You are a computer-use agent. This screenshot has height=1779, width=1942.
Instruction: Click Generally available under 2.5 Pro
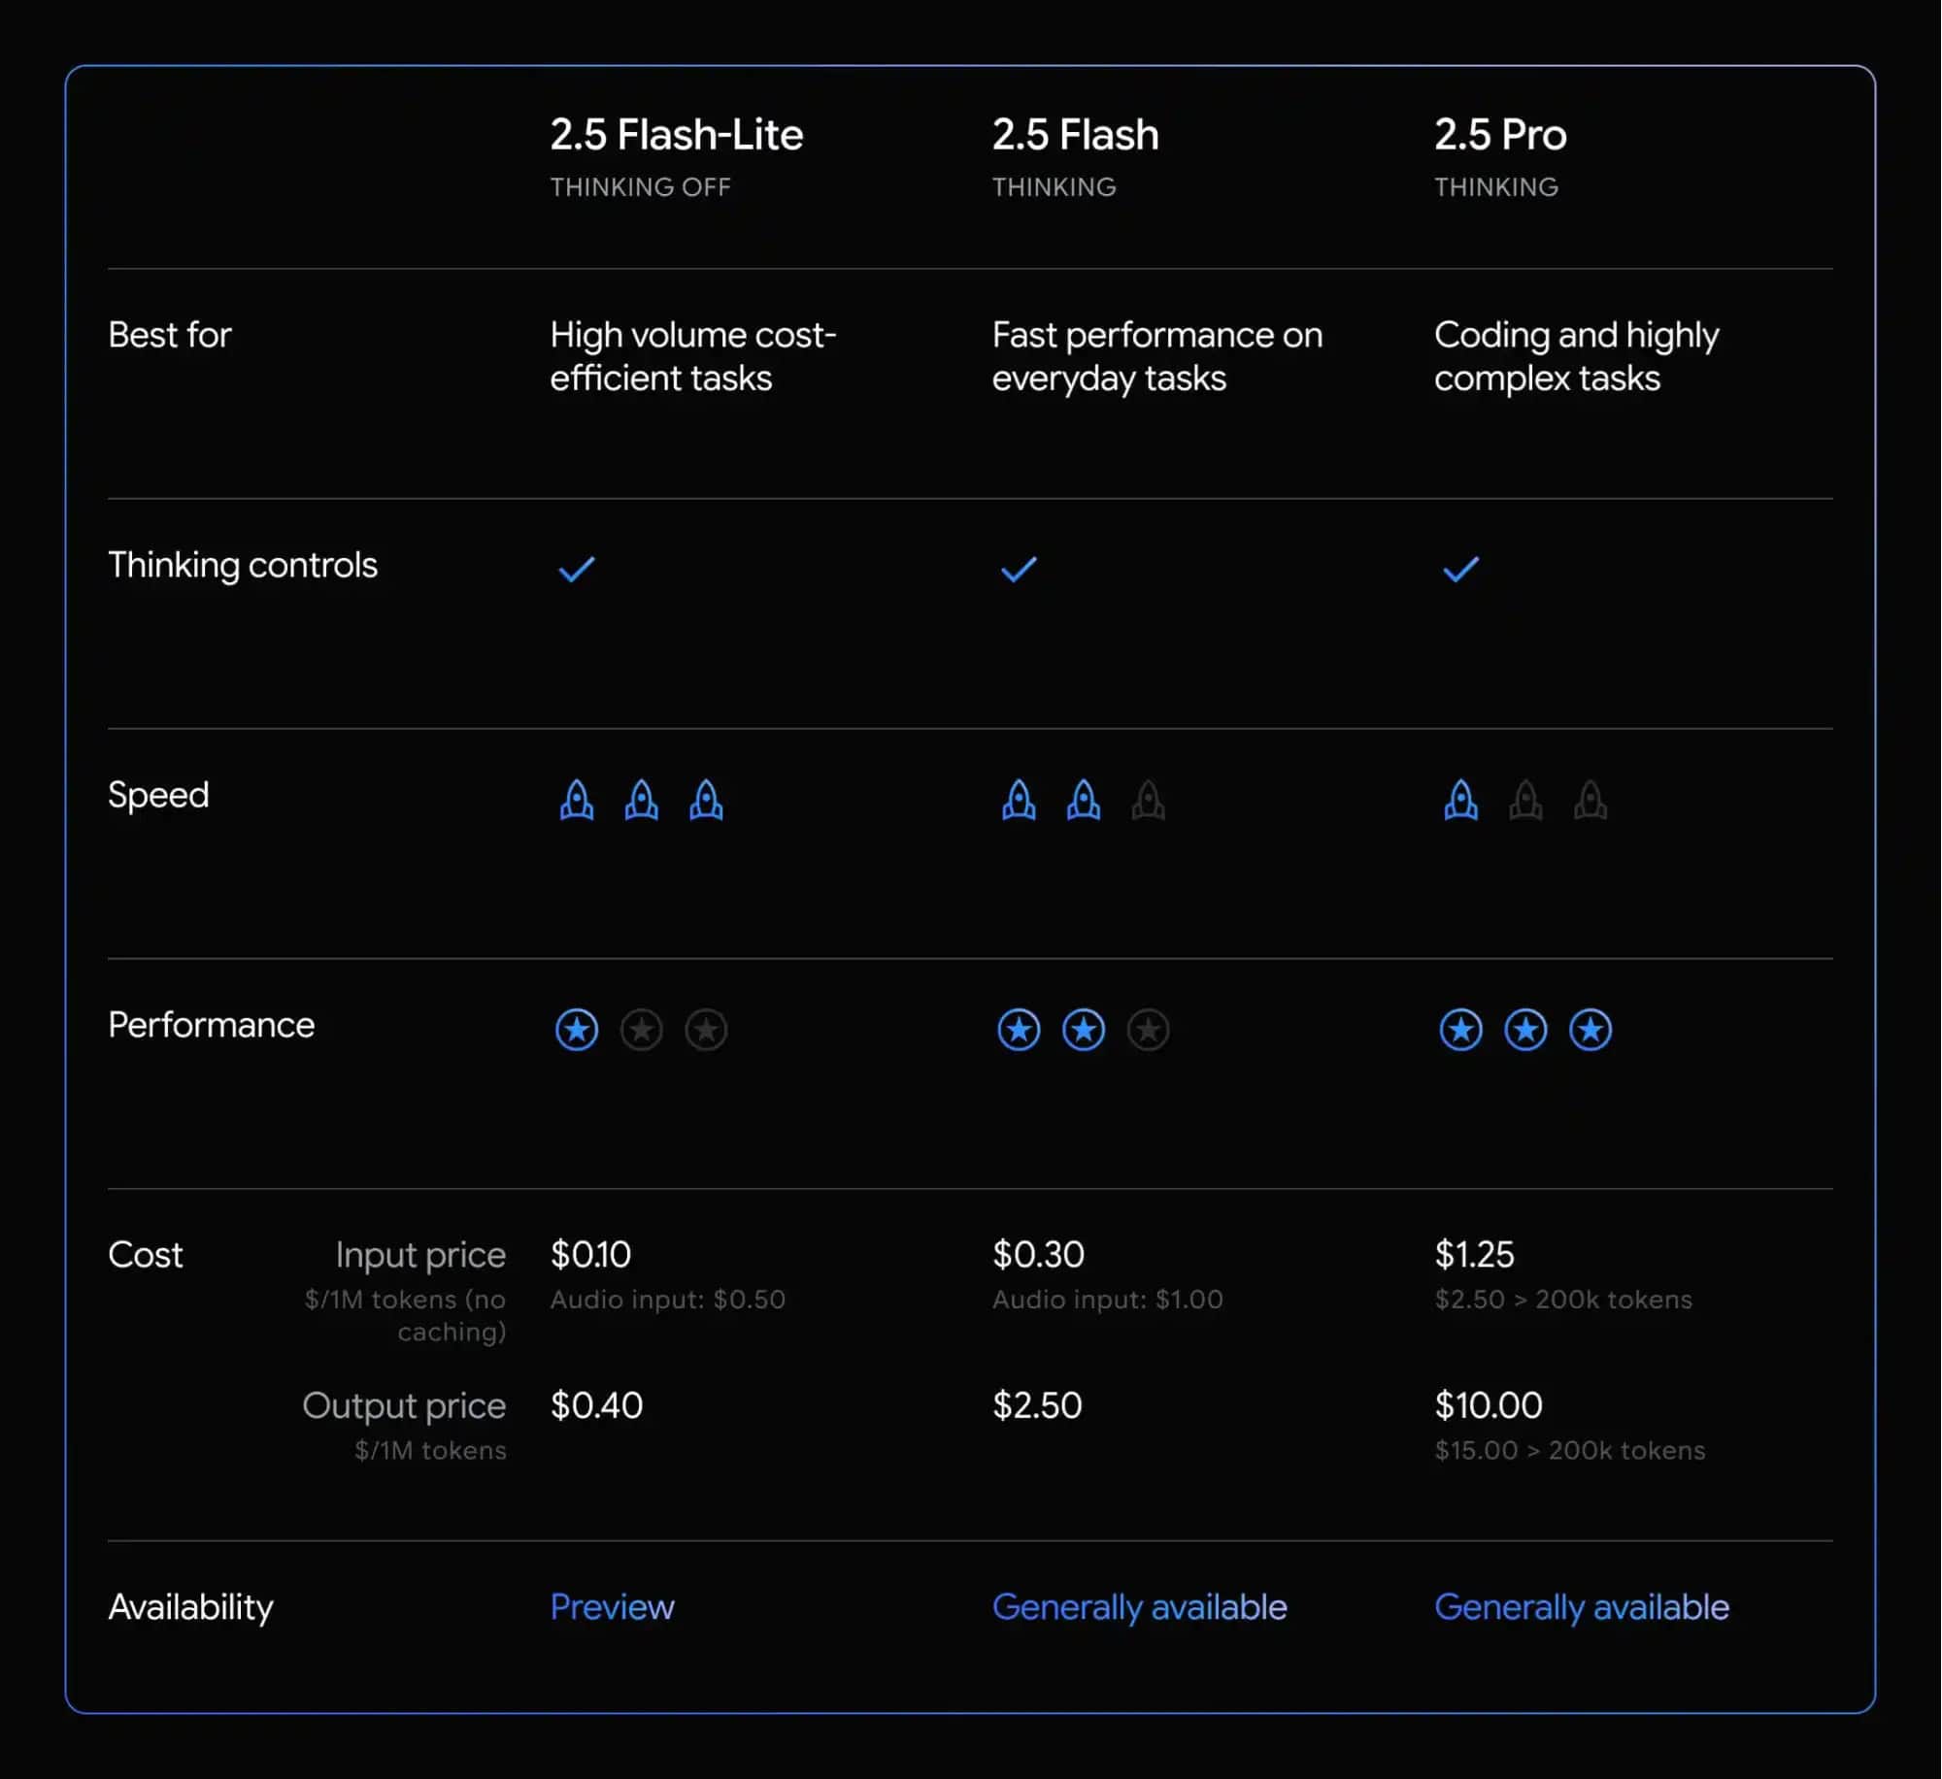pos(1581,1606)
